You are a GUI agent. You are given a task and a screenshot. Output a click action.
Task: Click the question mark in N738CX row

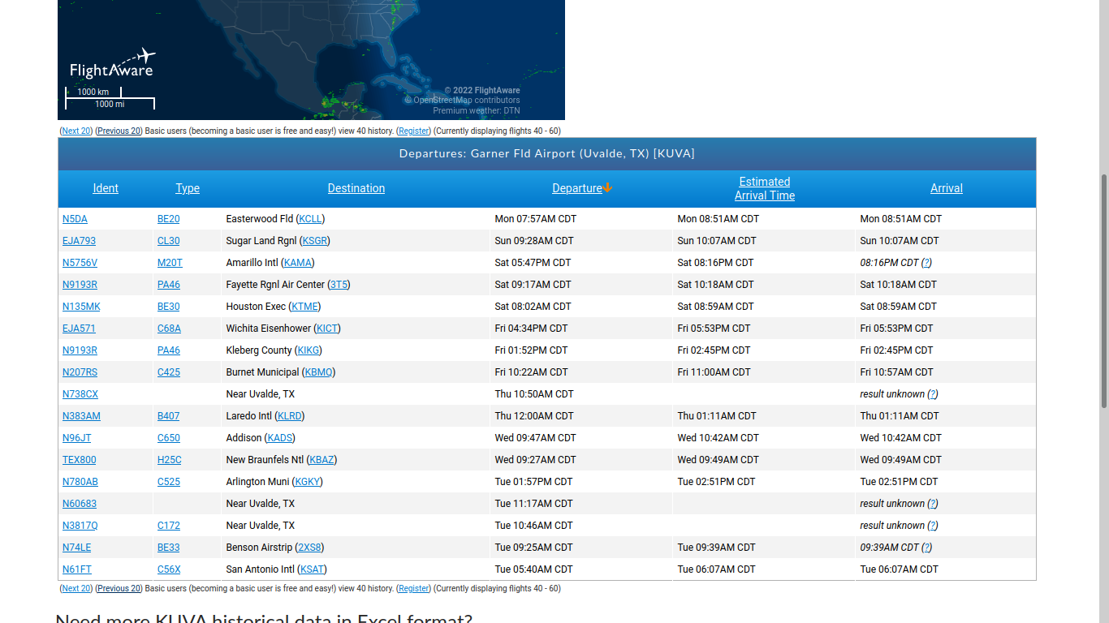tap(932, 394)
